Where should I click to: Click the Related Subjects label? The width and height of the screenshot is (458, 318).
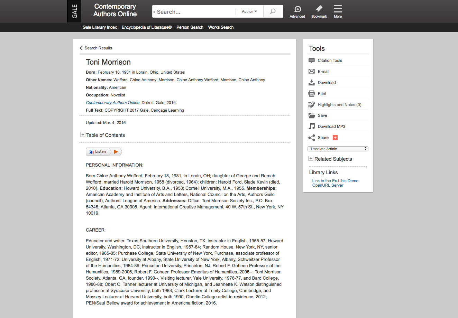(x=333, y=159)
